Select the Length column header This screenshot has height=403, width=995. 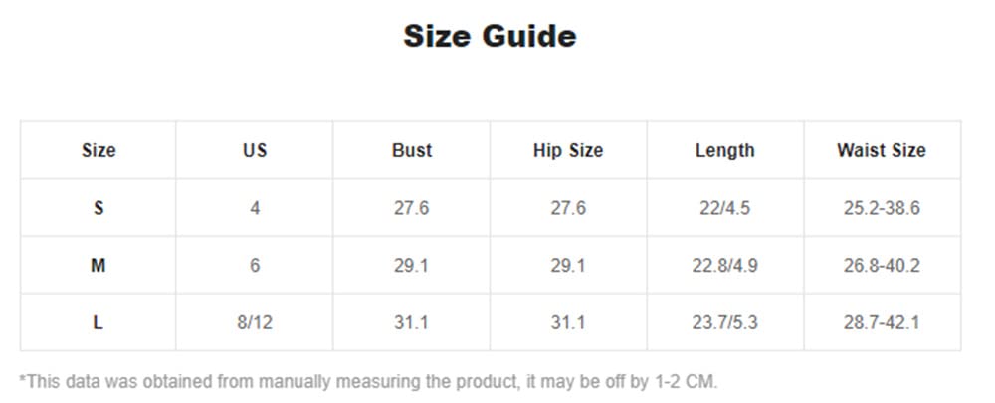(x=724, y=150)
